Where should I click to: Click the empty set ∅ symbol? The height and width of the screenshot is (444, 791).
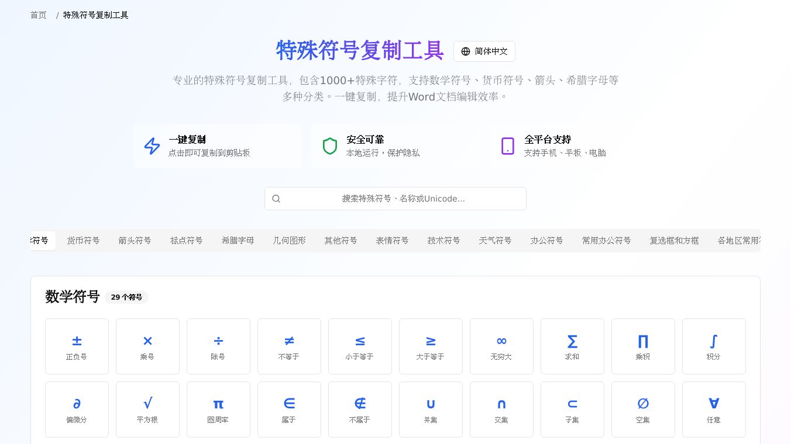[x=643, y=410]
